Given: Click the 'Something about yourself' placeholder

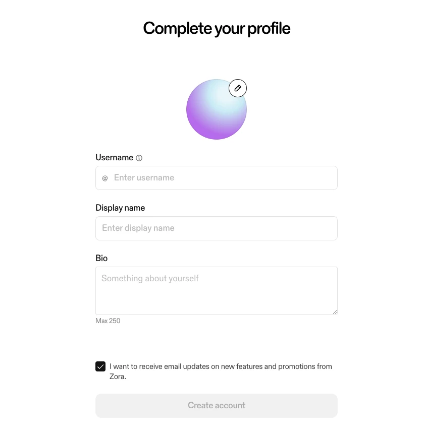Looking at the screenshot, I should (150, 278).
